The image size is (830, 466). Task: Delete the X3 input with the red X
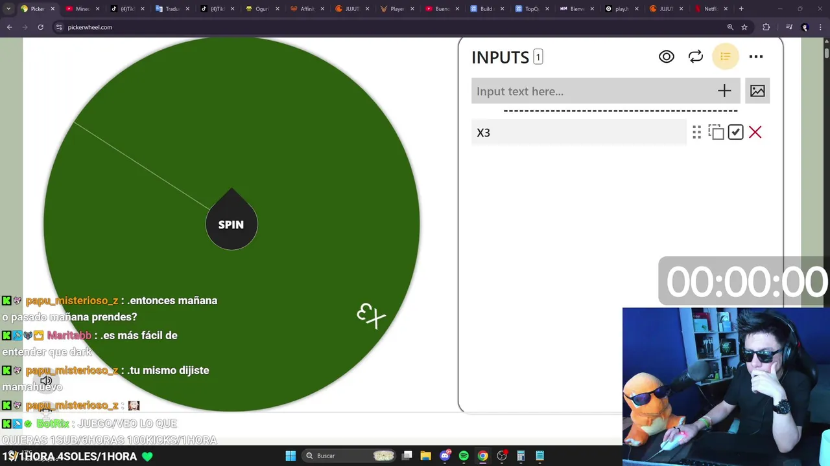(755, 133)
